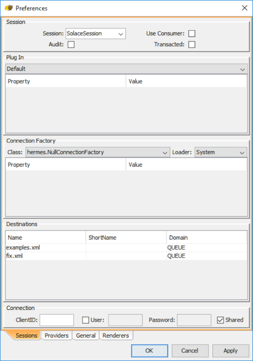Viewport: 253px width, 361px height.
Task: Open the Class dropdown hermes.NullConnectionFactory
Action: [98, 152]
